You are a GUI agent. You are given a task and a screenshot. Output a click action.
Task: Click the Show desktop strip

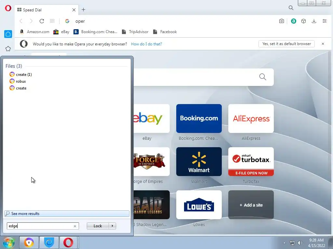[x=331, y=243]
